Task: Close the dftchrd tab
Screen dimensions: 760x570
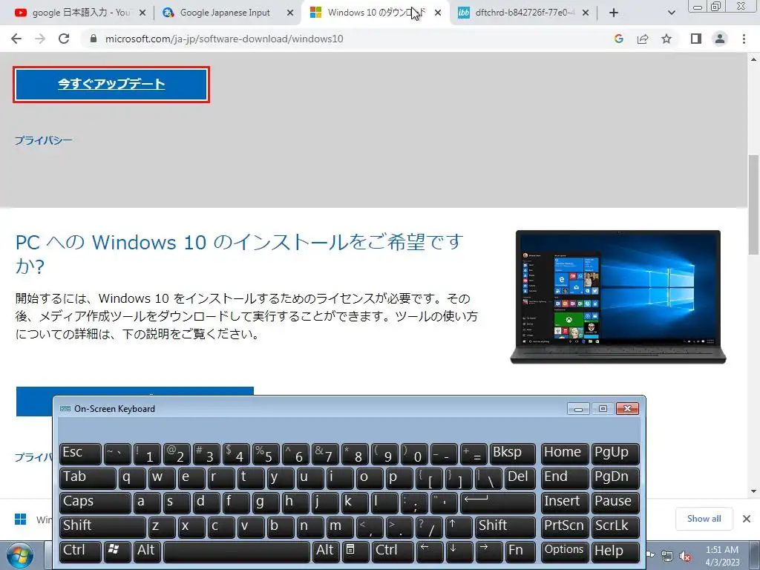Action: (586, 13)
